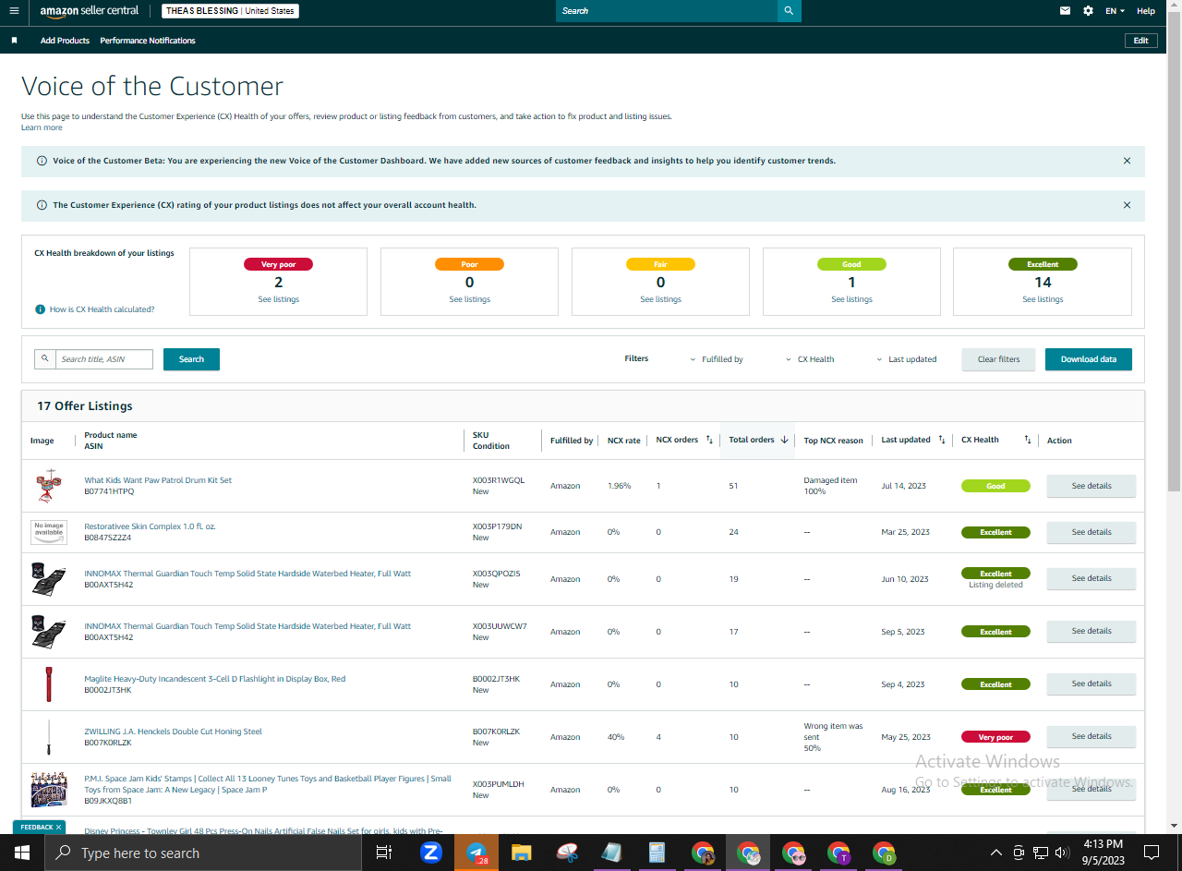Open Maglite Heavy-Duty Flashlight product link
The image size is (1182, 871).
[214, 679]
